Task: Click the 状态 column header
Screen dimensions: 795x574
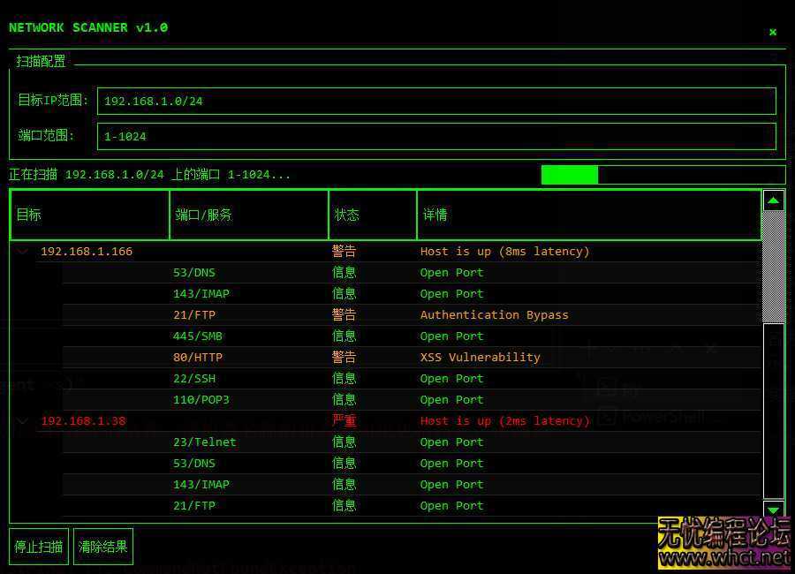Action: (372, 215)
